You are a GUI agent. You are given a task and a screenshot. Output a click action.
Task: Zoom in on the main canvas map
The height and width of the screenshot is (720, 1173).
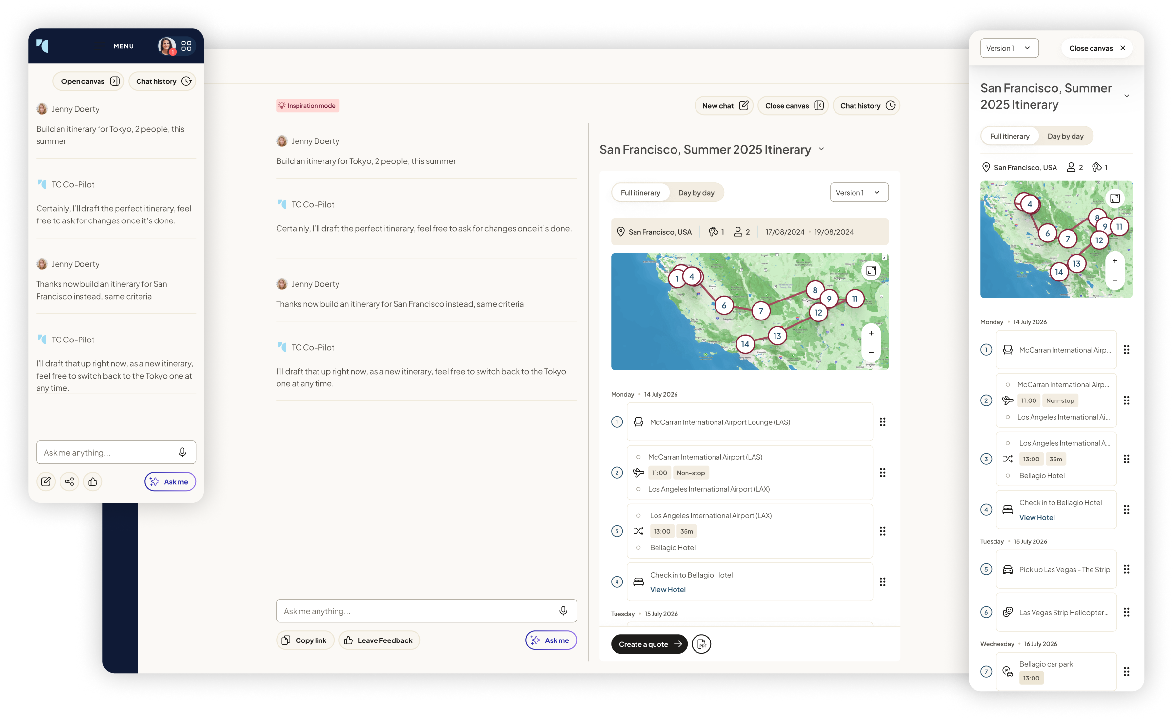click(871, 333)
